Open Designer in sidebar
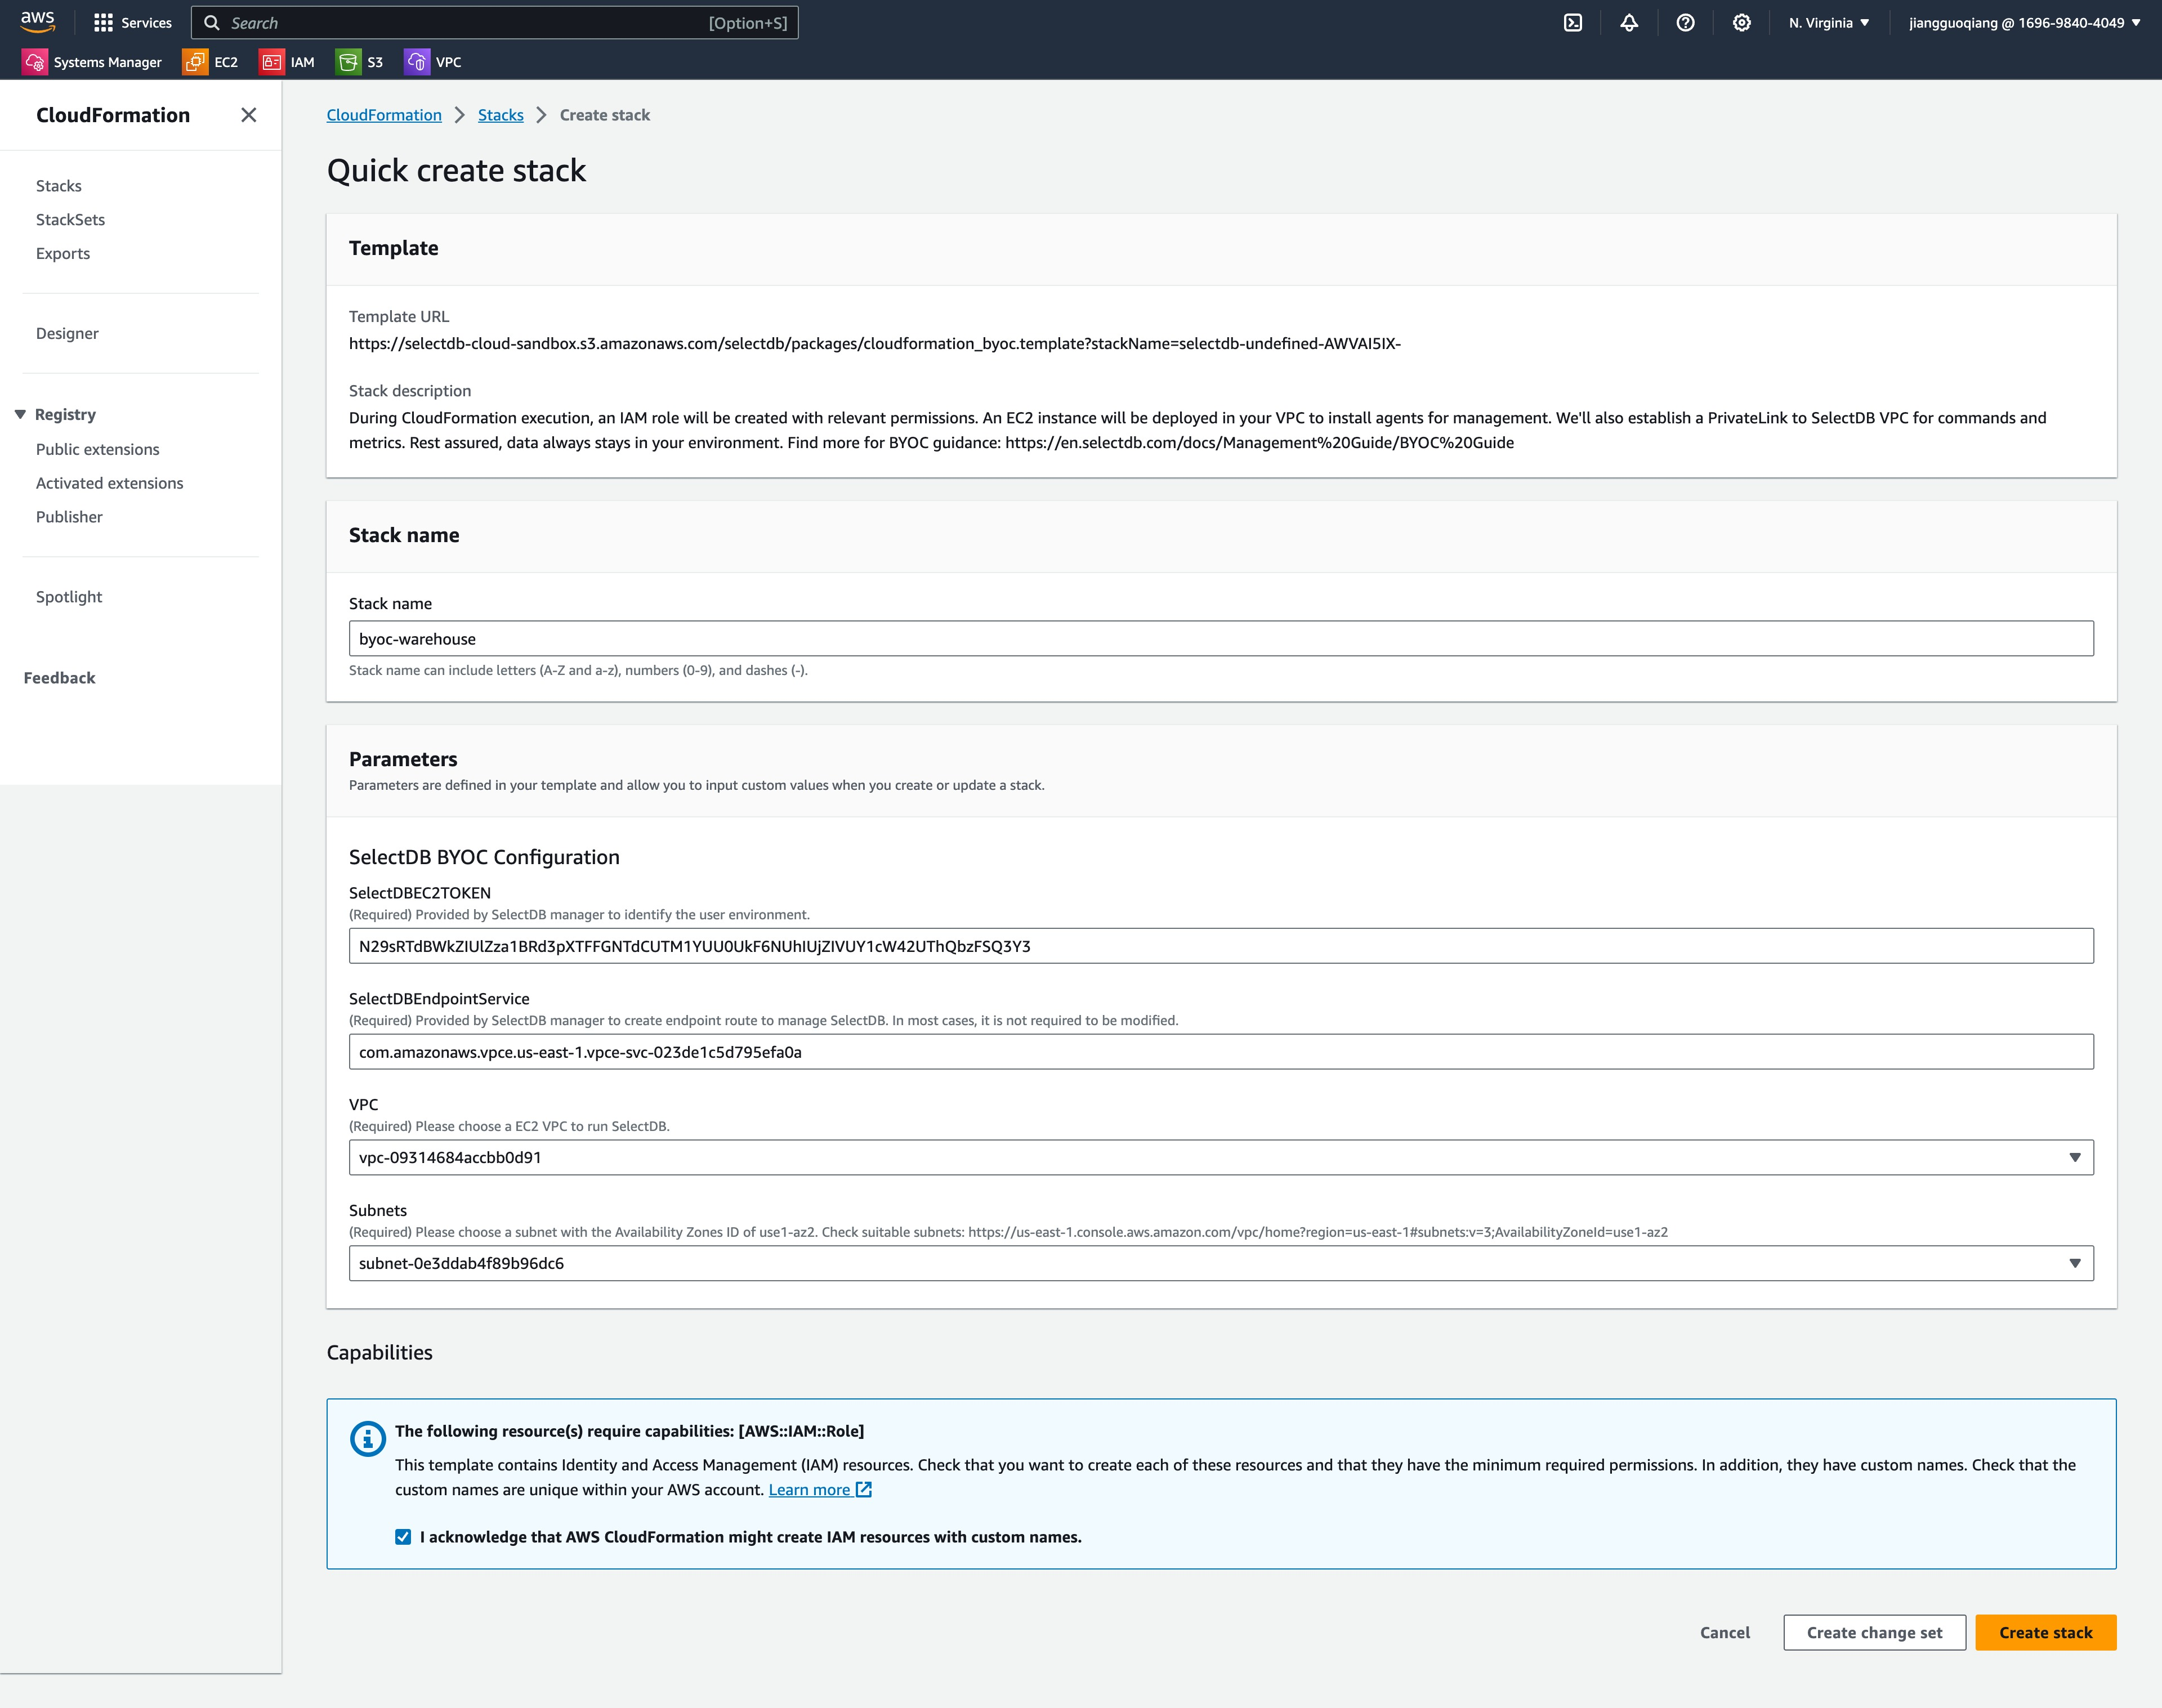 point(67,334)
